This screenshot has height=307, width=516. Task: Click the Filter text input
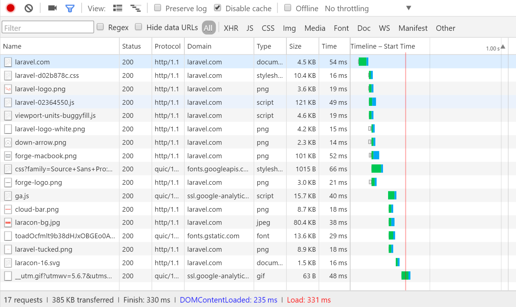(48, 27)
